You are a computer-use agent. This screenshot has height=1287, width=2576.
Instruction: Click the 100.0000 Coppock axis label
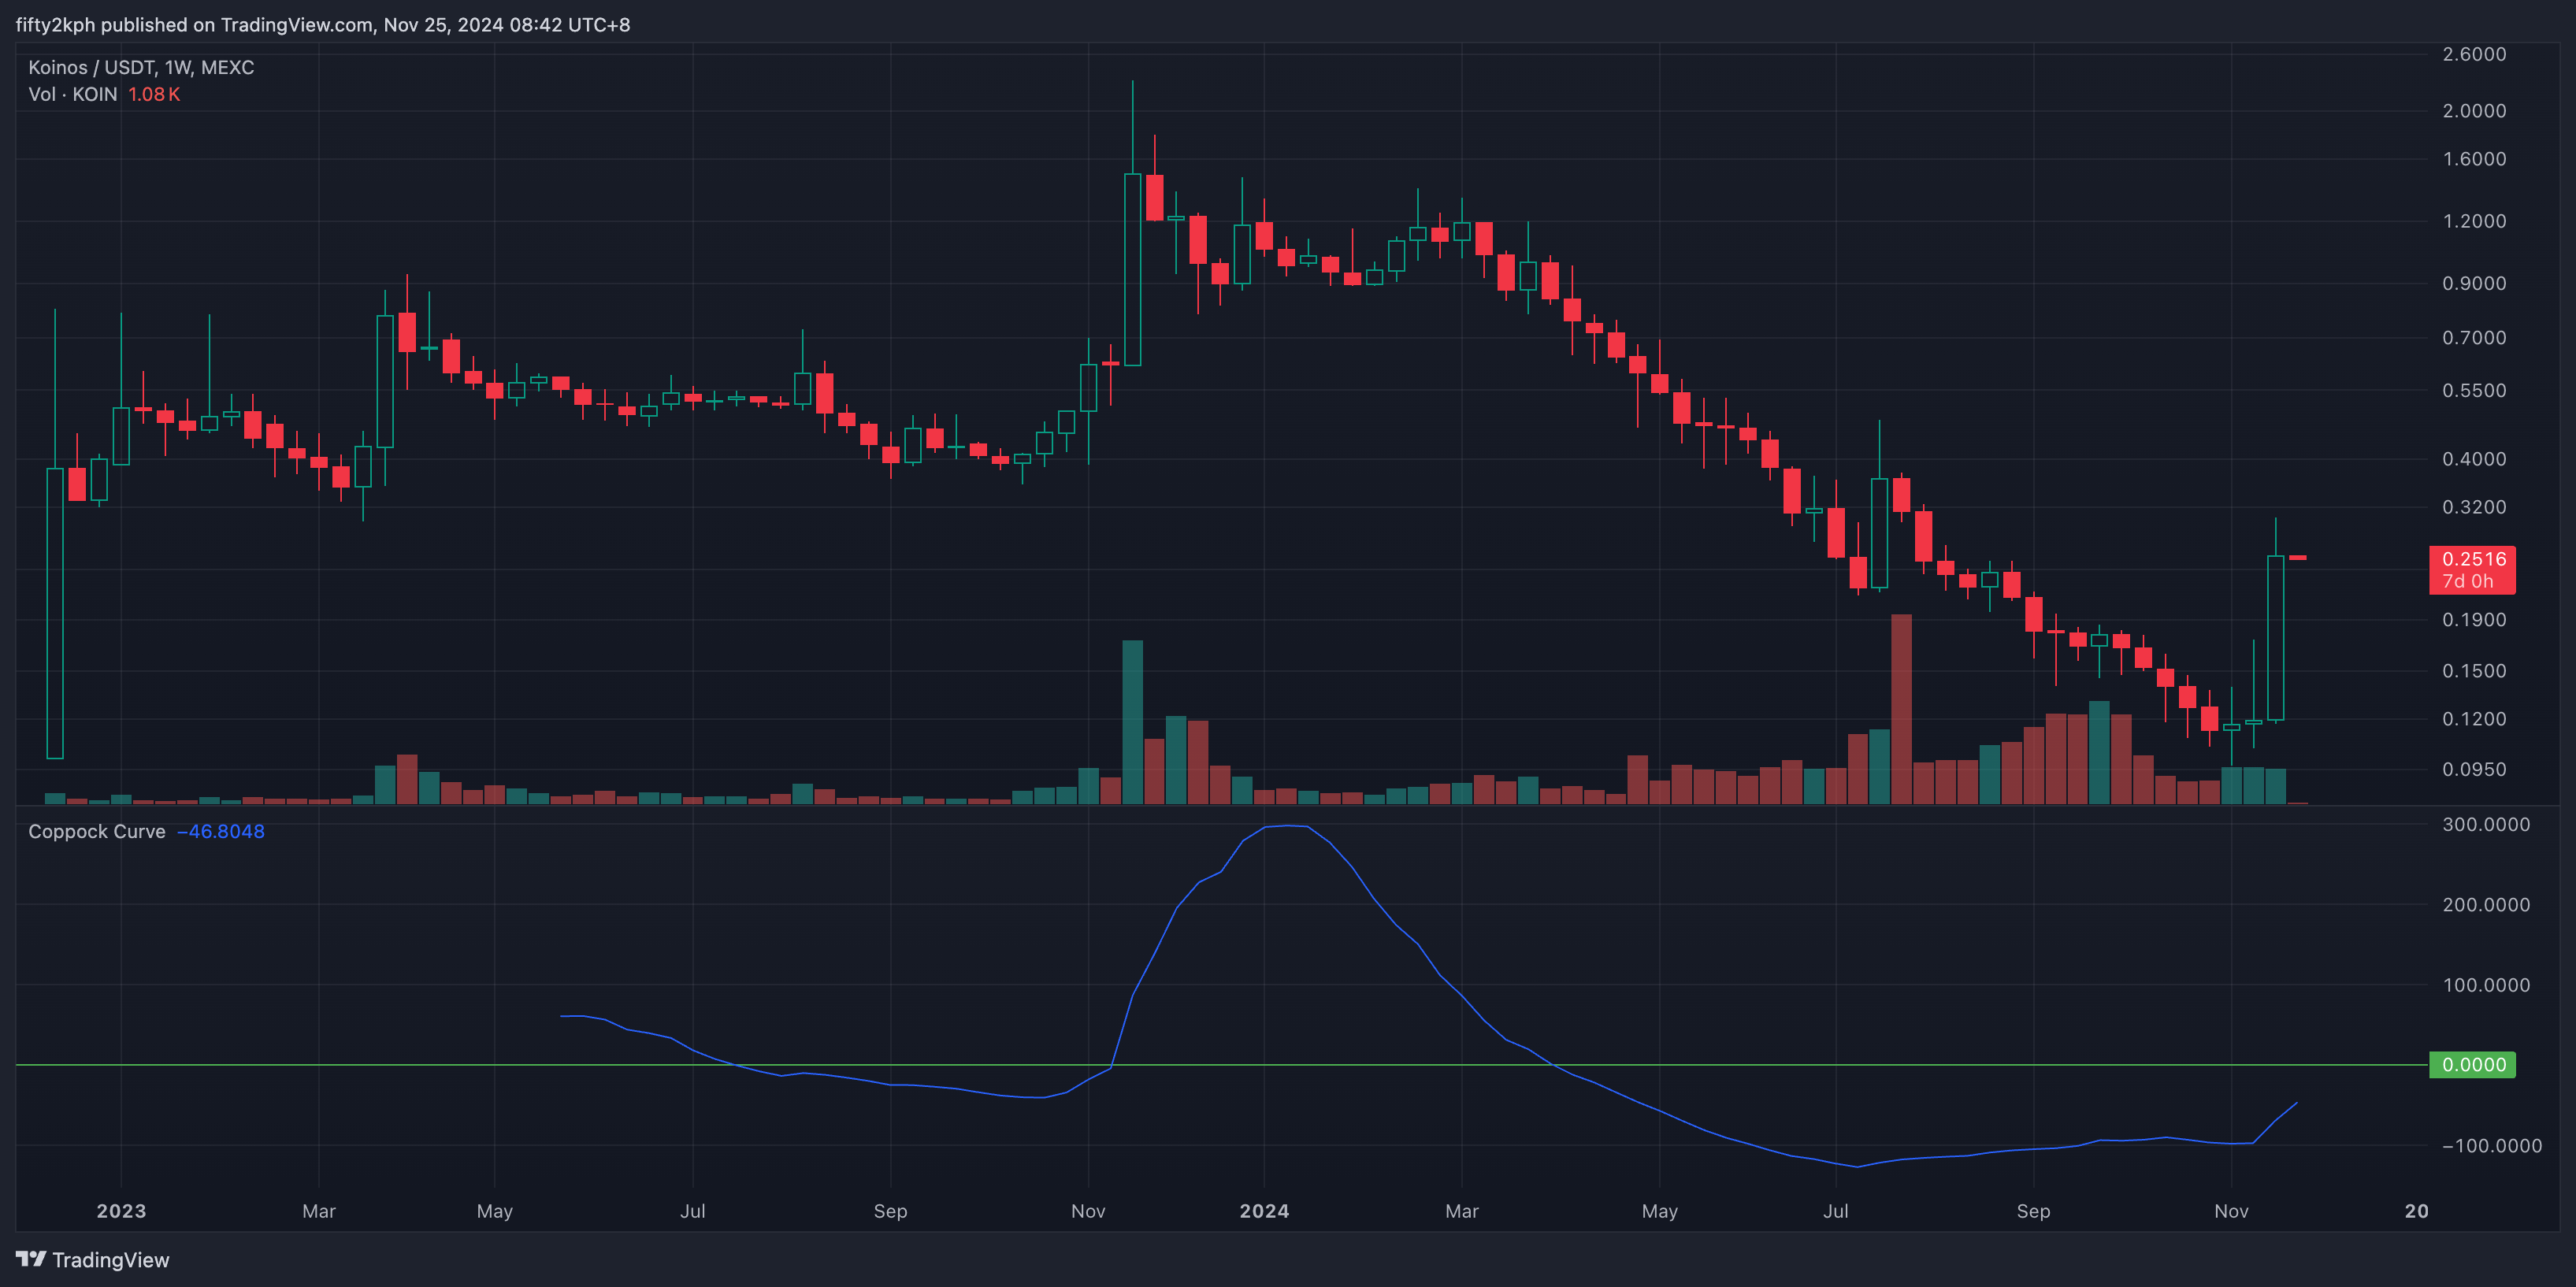2486,985
